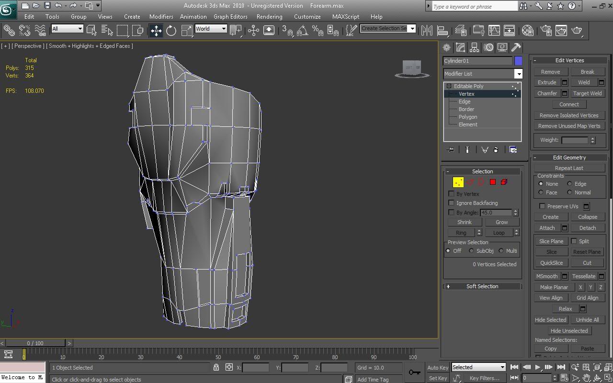
Task: Open Select by Name dialog icon
Action: (107, 30)
